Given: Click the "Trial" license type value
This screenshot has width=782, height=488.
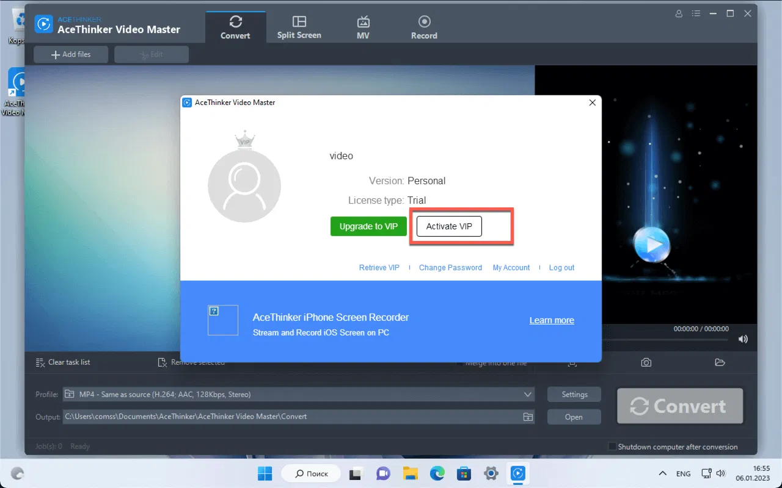Looking at the screenshot, I should click(417, 201).
